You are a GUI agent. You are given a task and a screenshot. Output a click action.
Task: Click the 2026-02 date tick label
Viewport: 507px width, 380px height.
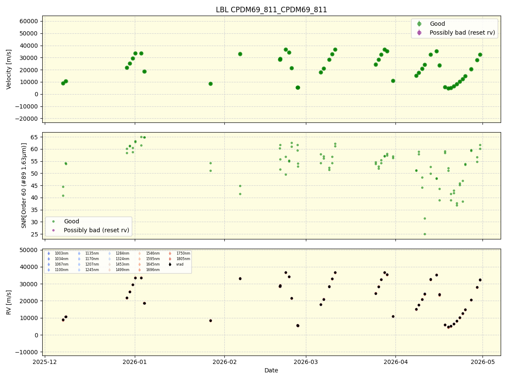[x=224, y=362]
